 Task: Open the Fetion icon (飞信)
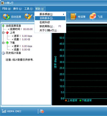pos(93,17)
